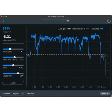Click the green window zoom button
This screenshot has height=112, width=112.
(x=6, y=17)
